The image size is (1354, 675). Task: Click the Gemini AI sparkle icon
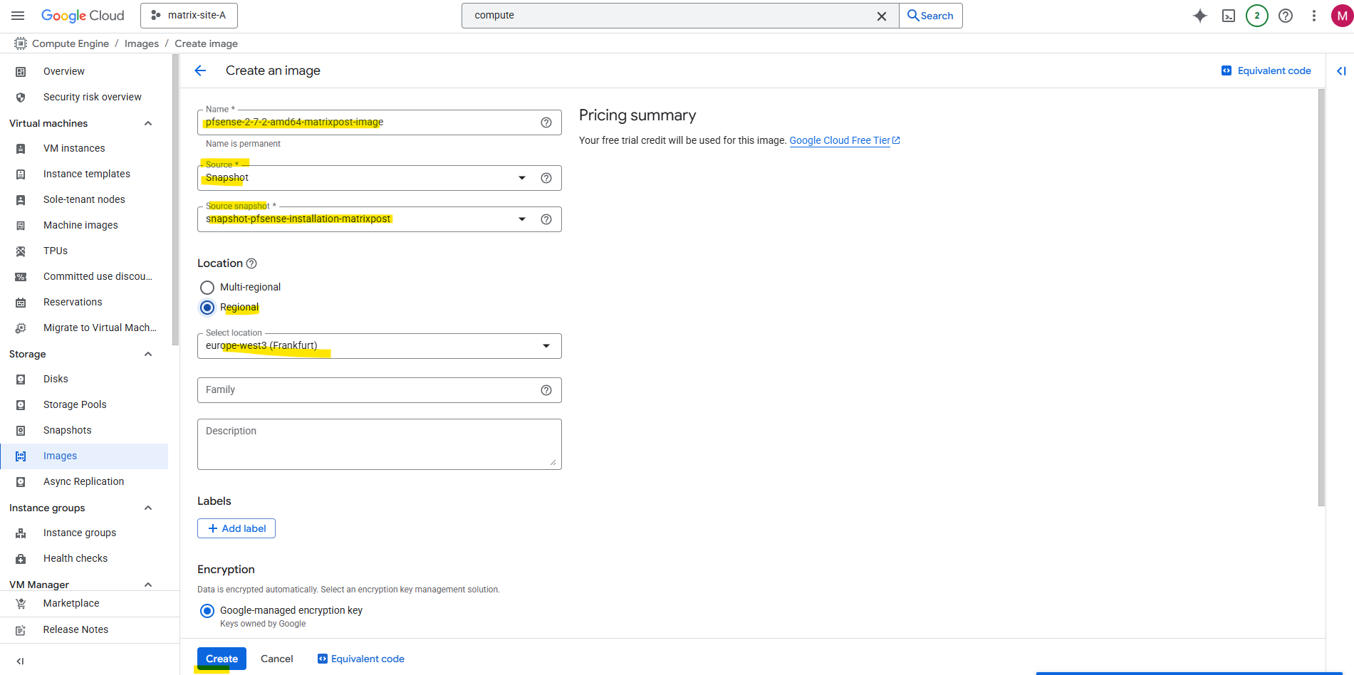point(1200,16)
